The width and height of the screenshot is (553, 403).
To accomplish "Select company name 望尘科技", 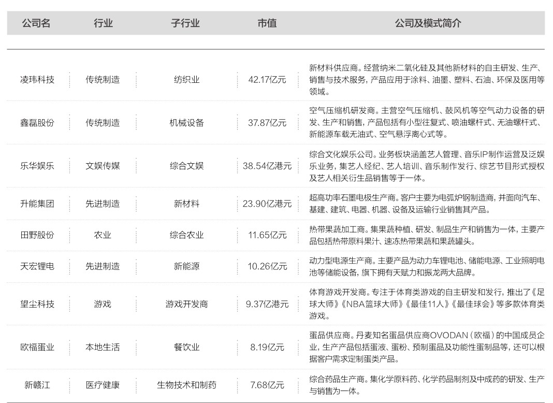I will 37,304.
